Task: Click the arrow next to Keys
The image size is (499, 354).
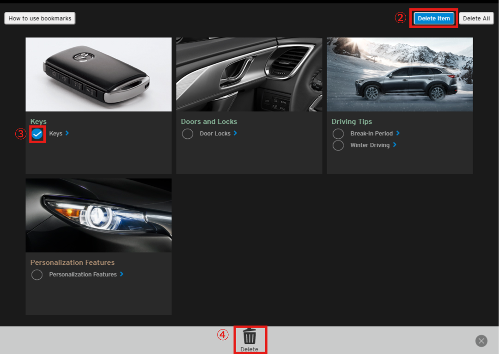Action: click(67, 133)
